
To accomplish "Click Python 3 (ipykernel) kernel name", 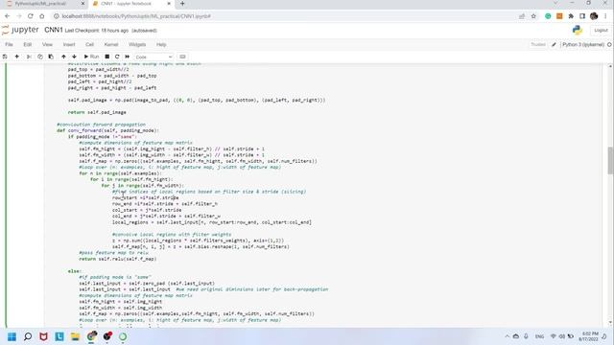I will pyautogui.click(x=583, y=45).
